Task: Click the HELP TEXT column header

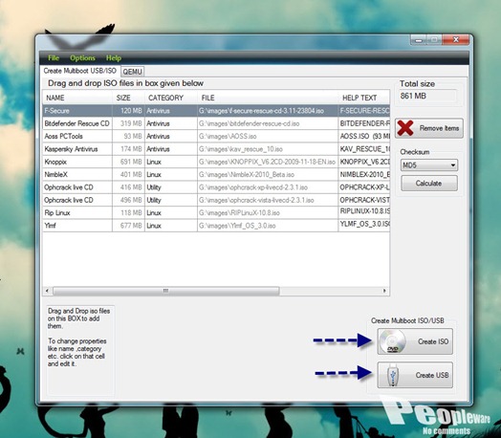Action: point(364,98)
